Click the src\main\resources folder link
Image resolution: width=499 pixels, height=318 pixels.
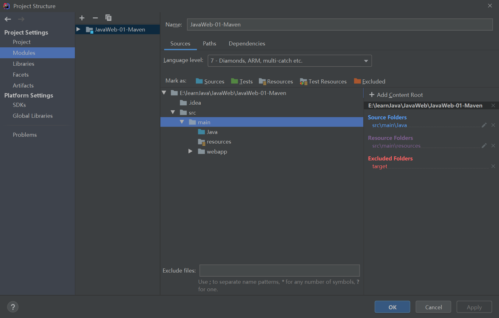[396, 146]
